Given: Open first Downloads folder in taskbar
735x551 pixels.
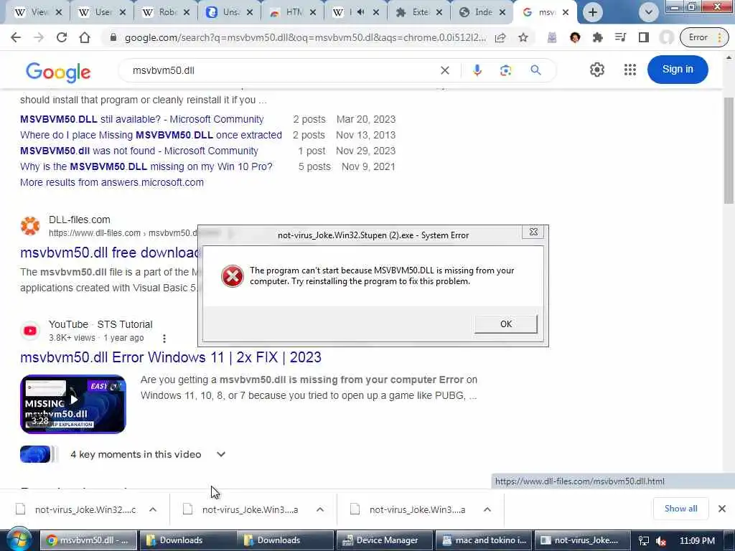Looking at the screenshot, I should point(187,540).
